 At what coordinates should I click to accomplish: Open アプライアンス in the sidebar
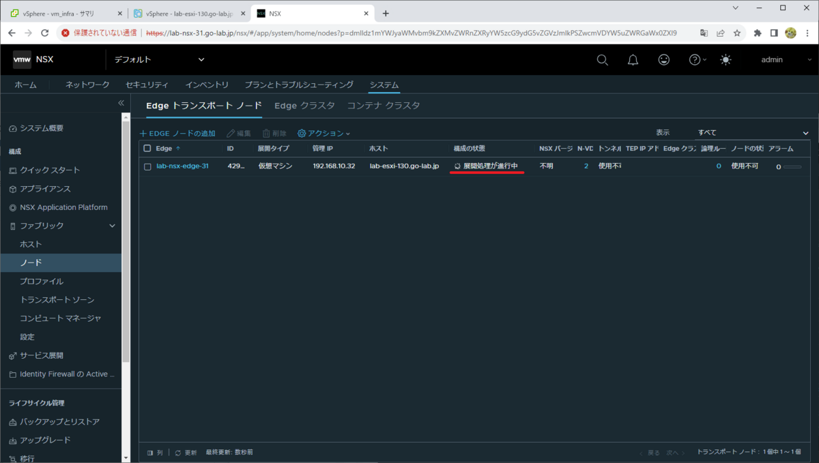pos(45,189)
